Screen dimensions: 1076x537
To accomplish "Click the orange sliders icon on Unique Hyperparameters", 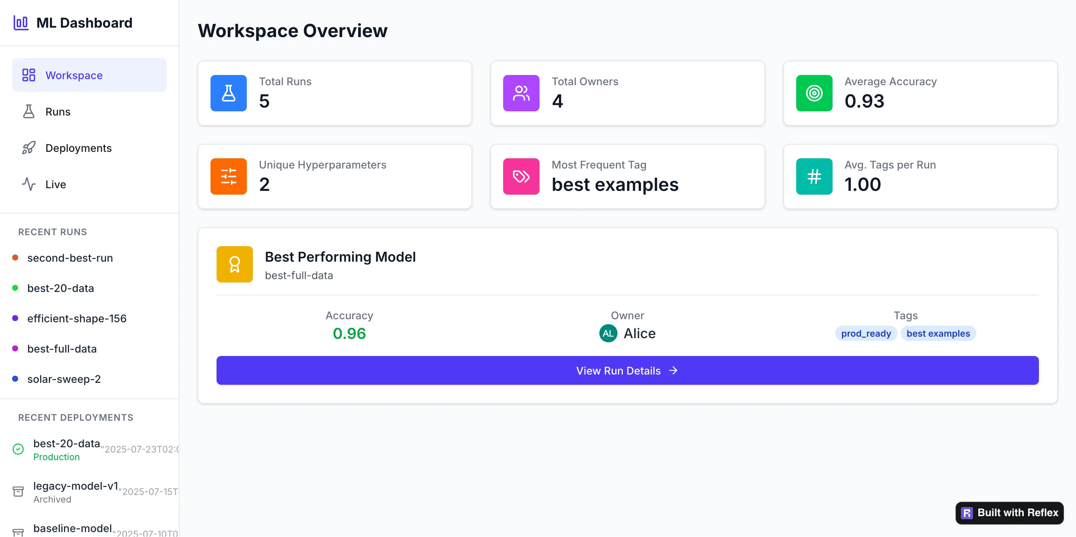I will (x=228, y=176).
